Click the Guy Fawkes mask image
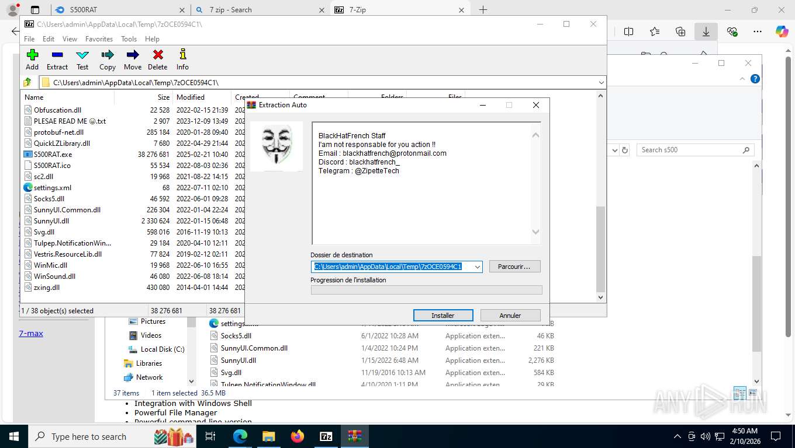This screenshot has height=448, width=795. [276, 146]
